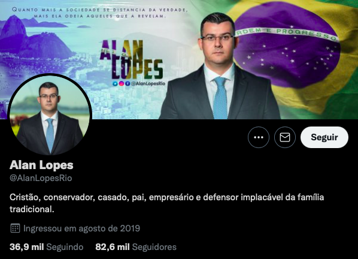Click the profile bio text
The width and height of the screenshot is (358, 259).
166,203
